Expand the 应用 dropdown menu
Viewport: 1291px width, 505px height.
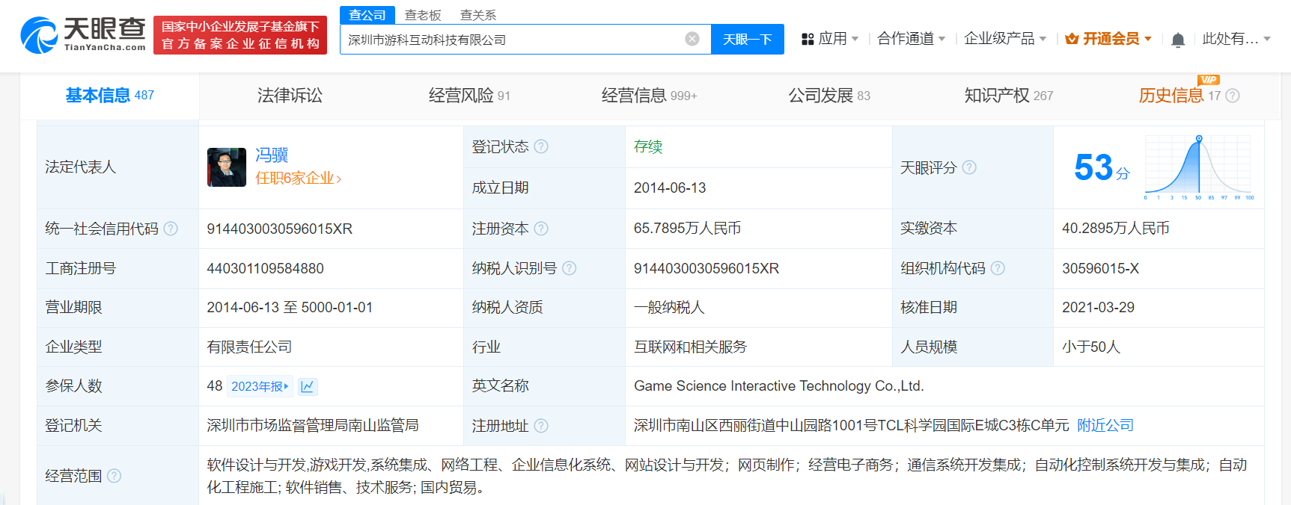coord(830,39)
